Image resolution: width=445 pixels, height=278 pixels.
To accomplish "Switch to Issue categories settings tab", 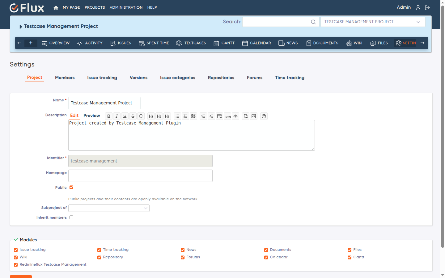I will (178, 78).
